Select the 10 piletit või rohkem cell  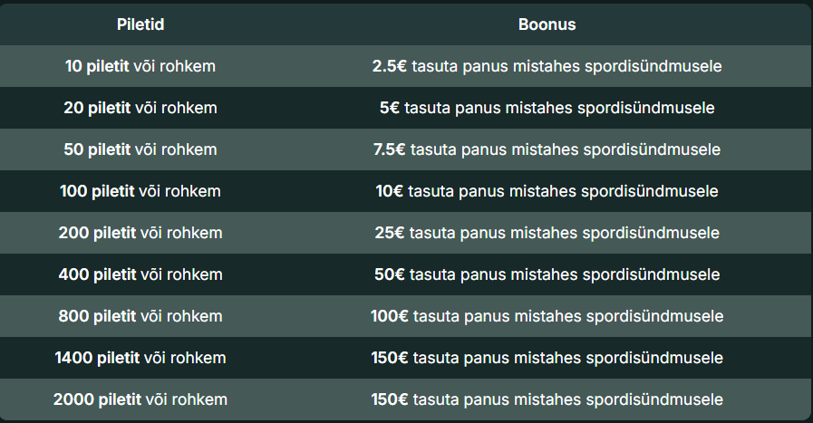tap(140, 66)
